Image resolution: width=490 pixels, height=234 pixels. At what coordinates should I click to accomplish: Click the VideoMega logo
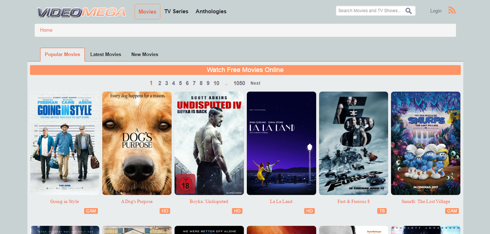click(x=81, y=12)
